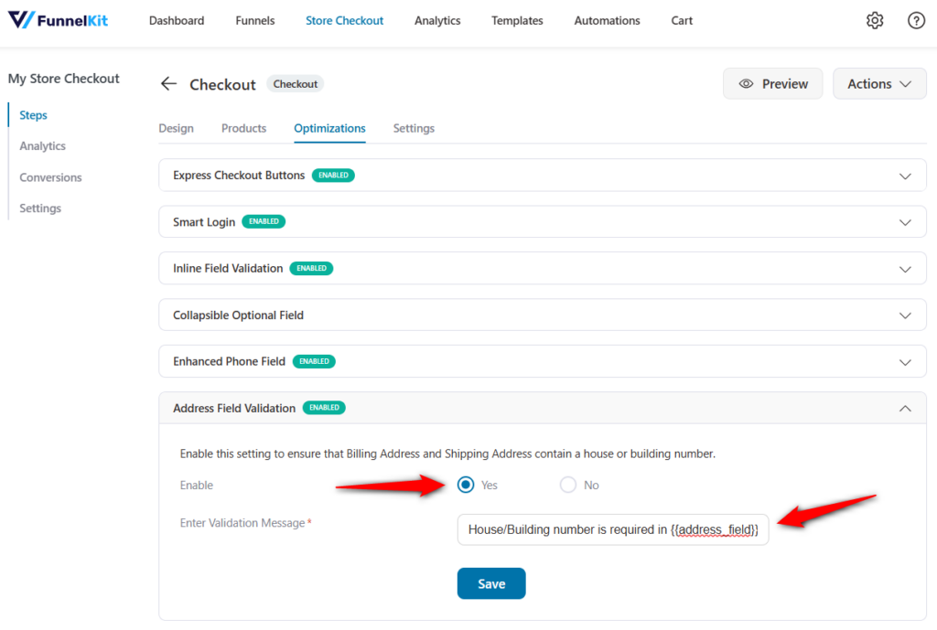Image resolution: width=937 pixels, height=630 pixels.
Task: Click the Enhanced Phone Field title
Action: pos(229,361)
